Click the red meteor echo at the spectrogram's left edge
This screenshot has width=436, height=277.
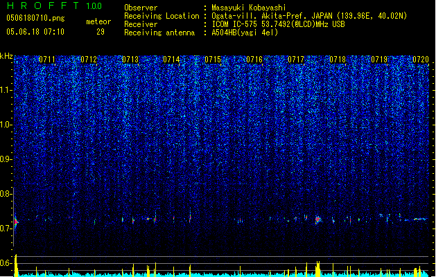pos(16,222)
